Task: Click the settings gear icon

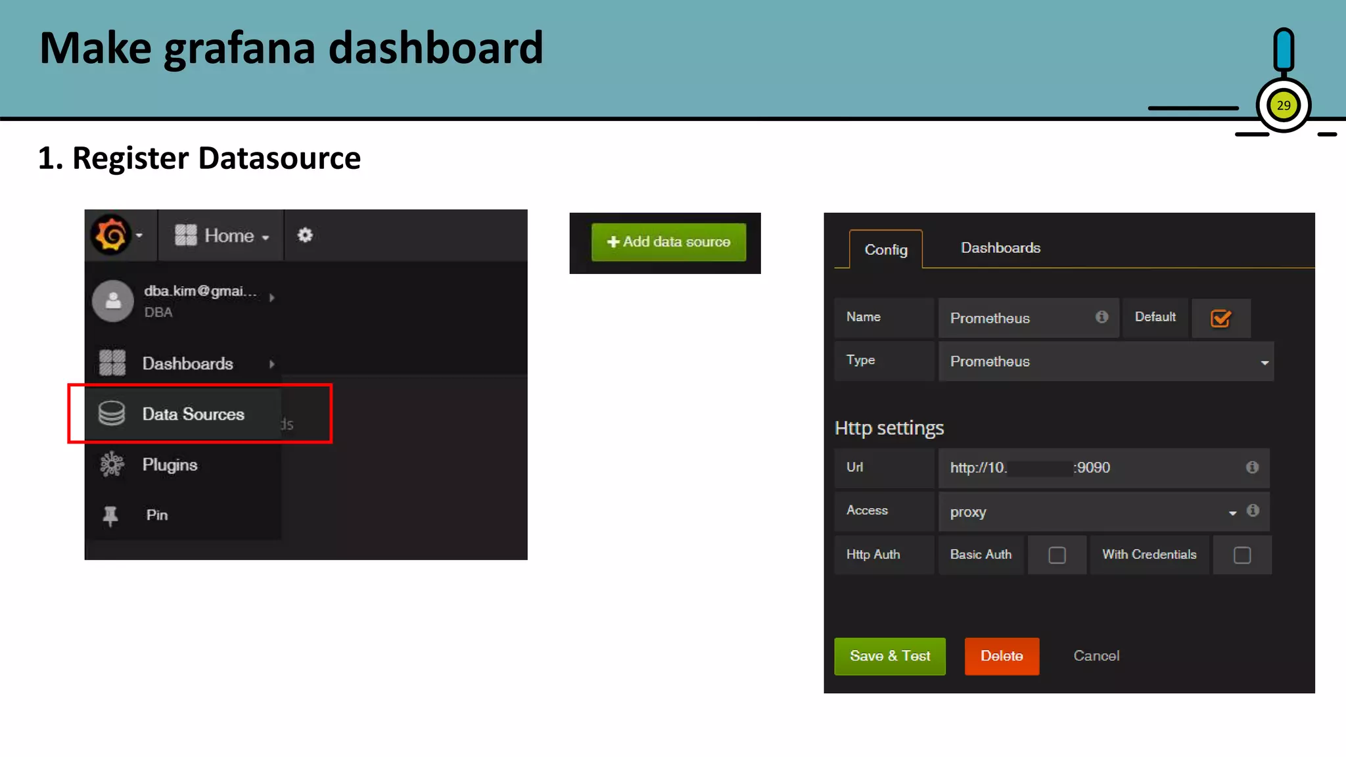Action: pyautogui.click(x=305, y=235)
